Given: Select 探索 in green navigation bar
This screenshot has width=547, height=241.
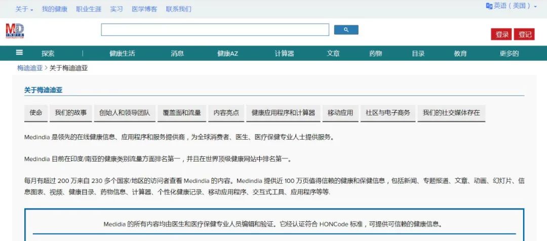Looking at the screenshot, I should [x=48, y=54].
